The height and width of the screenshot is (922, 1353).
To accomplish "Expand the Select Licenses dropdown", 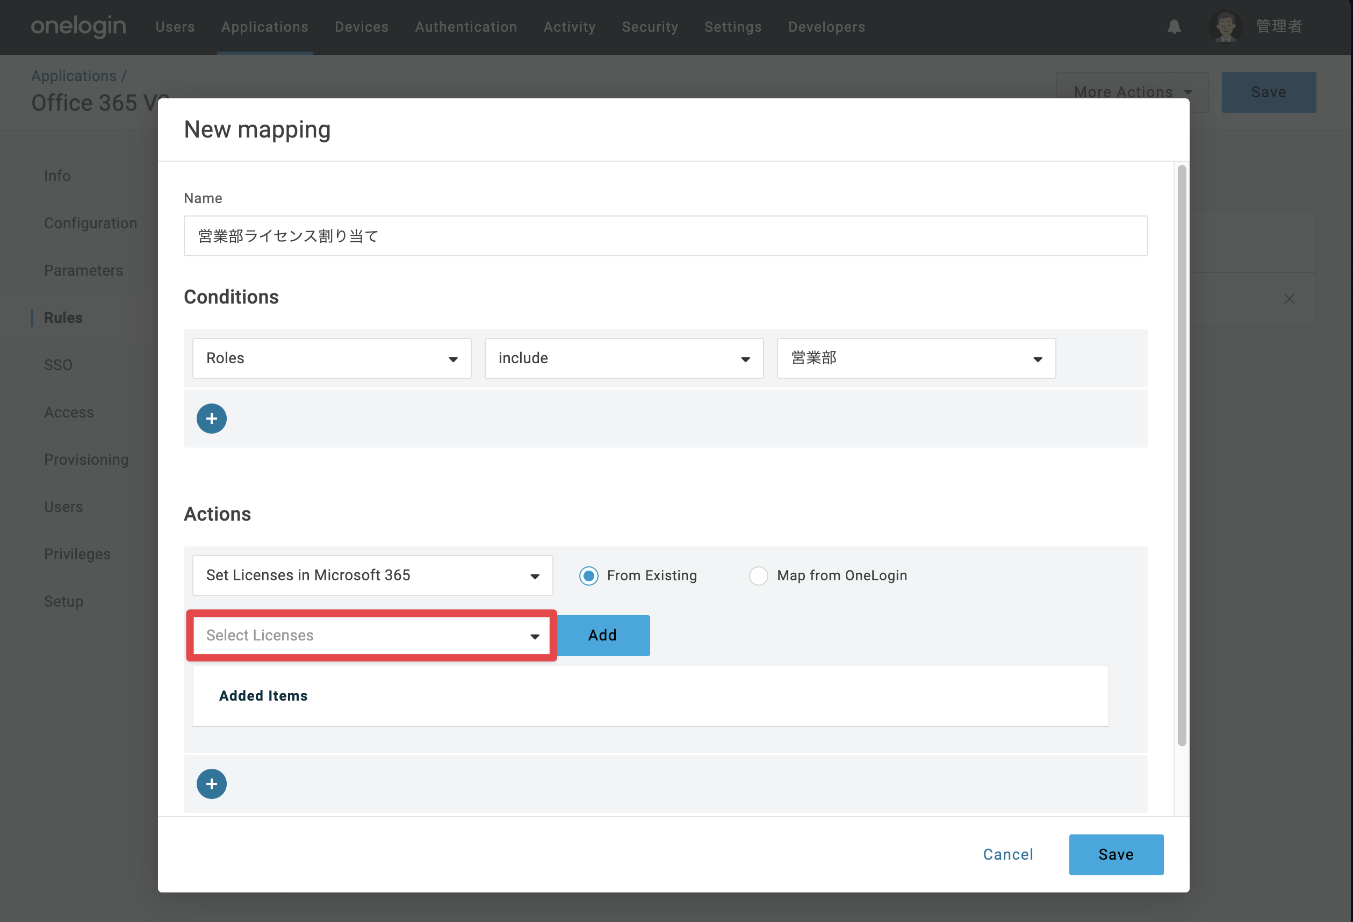I will point(371,636).
